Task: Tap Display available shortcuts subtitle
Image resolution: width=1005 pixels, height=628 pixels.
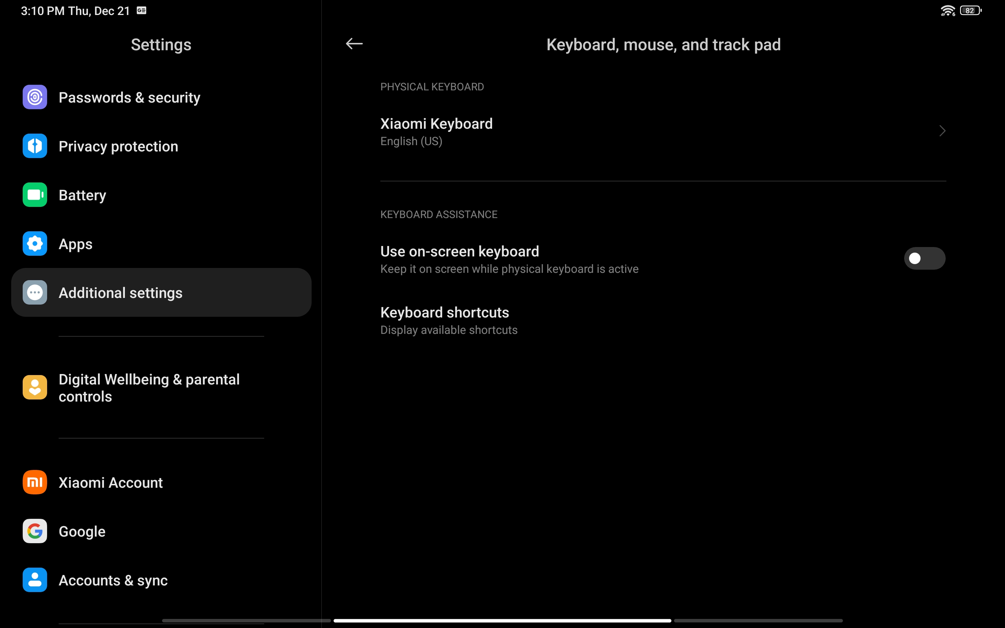Action: (449, 330)
